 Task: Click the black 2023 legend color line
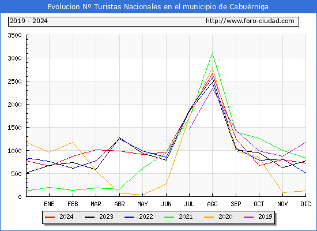point(89,217)
